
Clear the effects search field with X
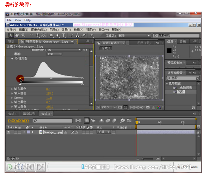197,78
